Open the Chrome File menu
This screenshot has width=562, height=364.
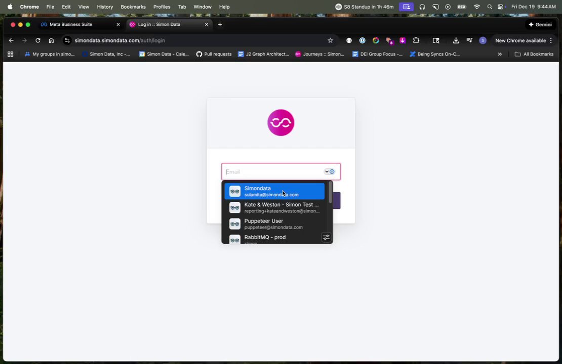click(50, 7)
